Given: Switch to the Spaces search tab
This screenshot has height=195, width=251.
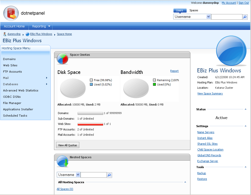Looking at the screenshot, I should pyautogui.click(x=194, y=11).
